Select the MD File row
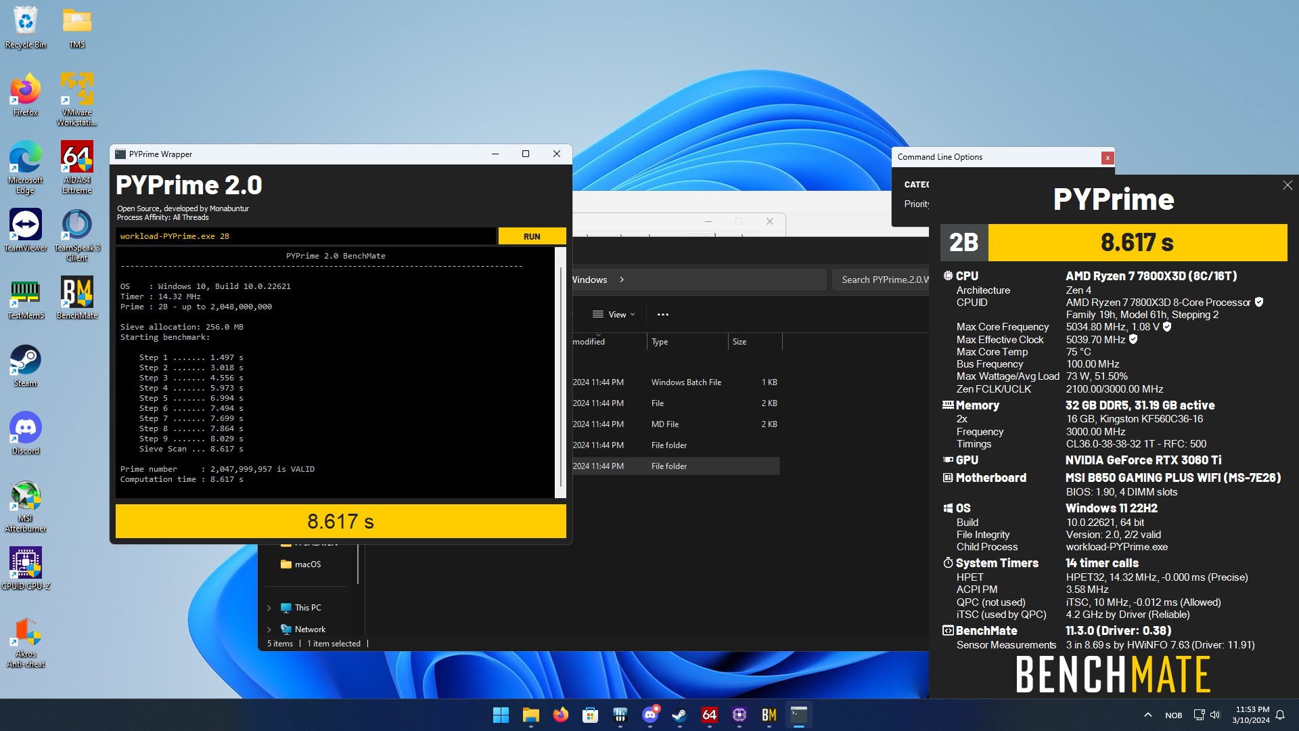This screenshot has width=1299, height=731. (676, 424)
